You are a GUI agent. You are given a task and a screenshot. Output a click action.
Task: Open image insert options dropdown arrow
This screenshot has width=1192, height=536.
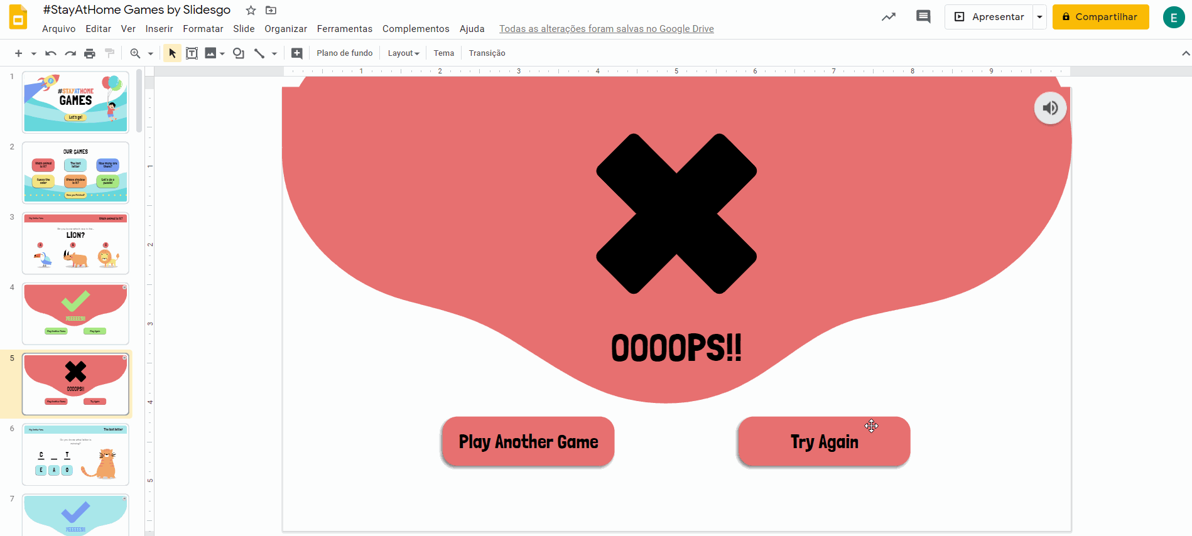[222, 53]
